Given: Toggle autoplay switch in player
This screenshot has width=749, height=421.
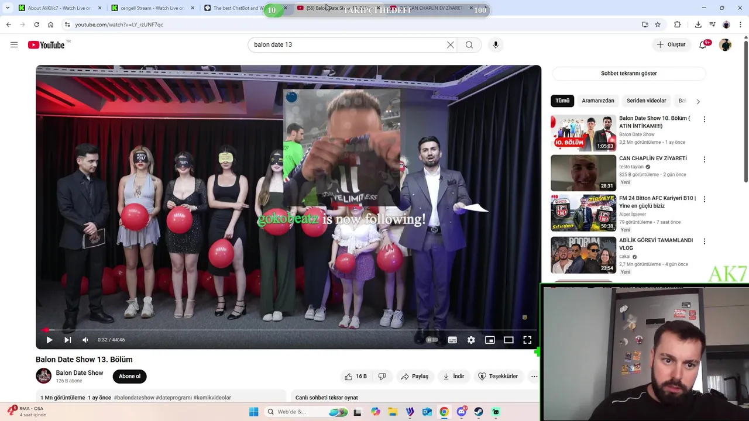Looking at the screenshot, I should [x=432, y=340].
